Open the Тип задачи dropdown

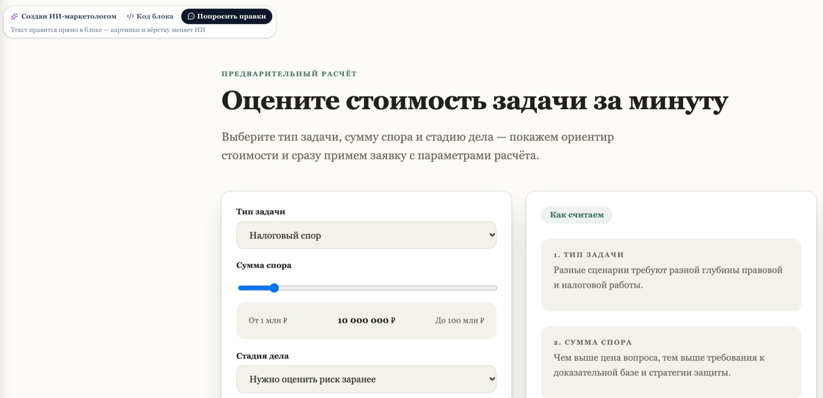[x=366, y=235]
